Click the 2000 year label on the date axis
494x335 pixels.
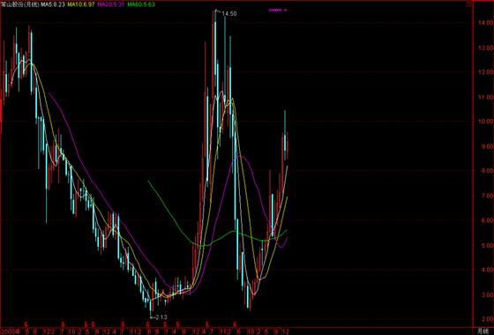click(10, 331)
